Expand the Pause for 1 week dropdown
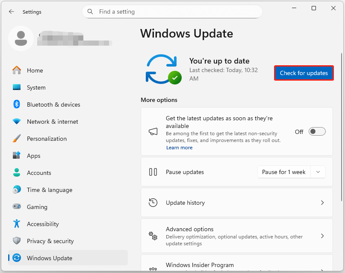345x273 pixels. (x=318, y=172)
